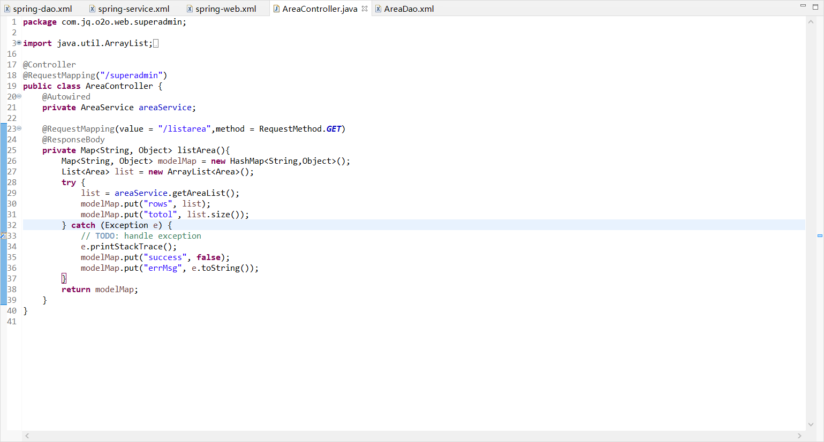Click the horizontal scrollbar left arrow
Viewport: 824px width, 442px height.
click(27, 436)
